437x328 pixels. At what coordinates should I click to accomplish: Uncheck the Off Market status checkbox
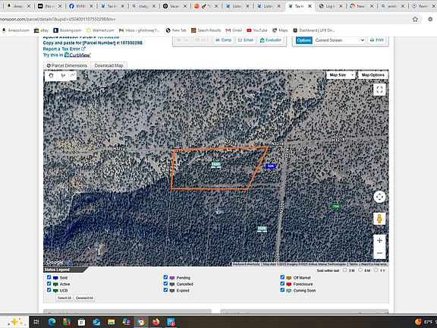click(282, 277)
